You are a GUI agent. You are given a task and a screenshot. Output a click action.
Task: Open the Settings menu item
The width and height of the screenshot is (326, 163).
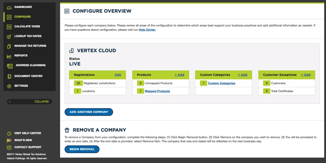click(21, 86)
